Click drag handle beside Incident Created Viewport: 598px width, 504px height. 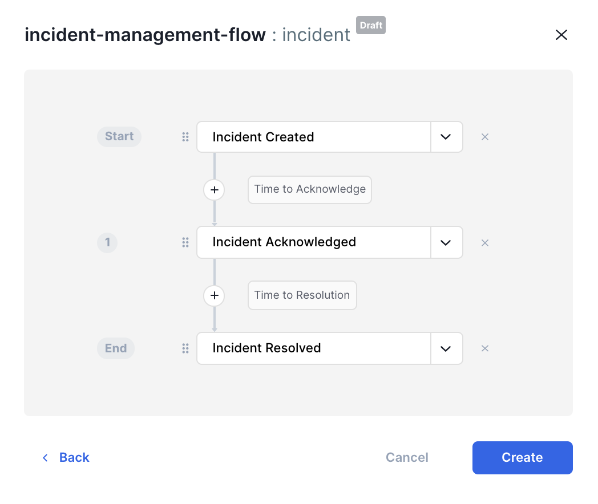pyautogui.click(x=185, y=137)
